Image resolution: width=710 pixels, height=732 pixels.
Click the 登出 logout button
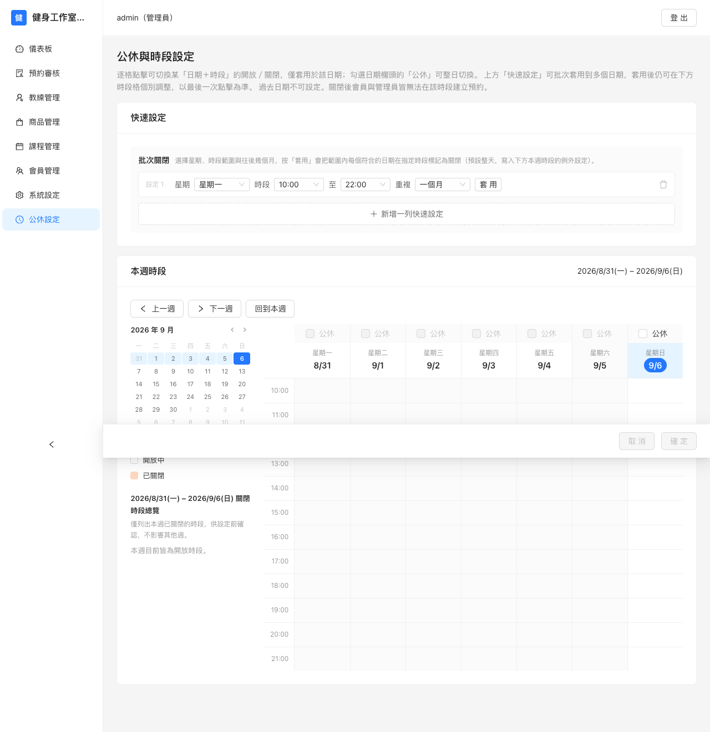click(x=679, y=18)
